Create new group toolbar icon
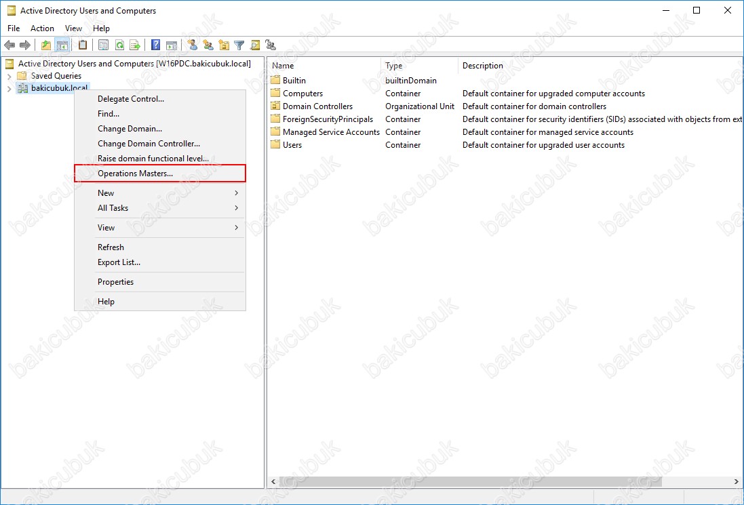Image resolution: width=744 pixels, height=505 pixels. [x=208, y=45]
